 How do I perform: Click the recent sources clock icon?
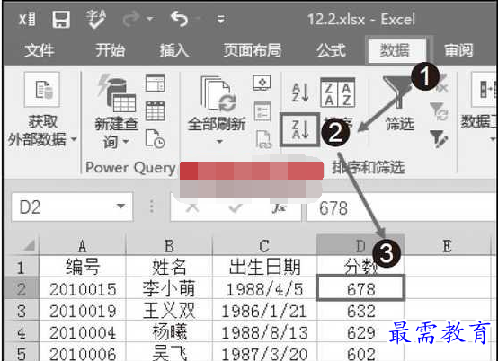coord(155,139)
